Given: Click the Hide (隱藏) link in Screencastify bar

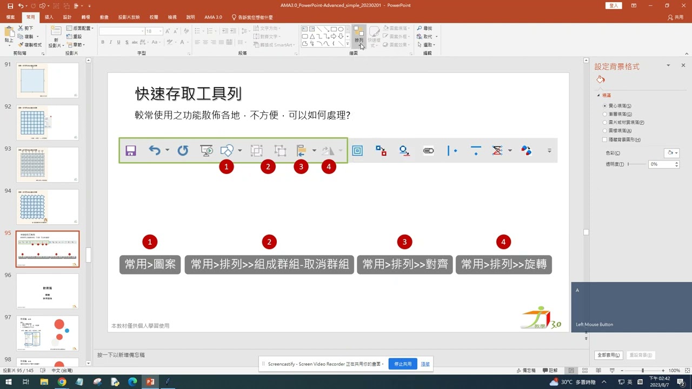Looking at the screenshot, I should click(x=425, y=364).
